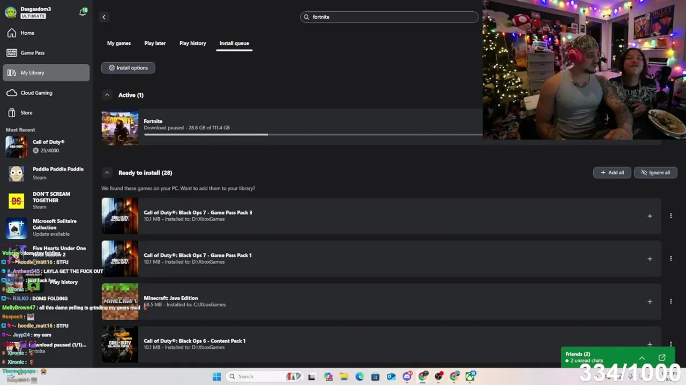The image size is (686, 385).
Task: Add Black Ops 7 Game Pass Pack 3 to library
Action: (x=650, y=216)
